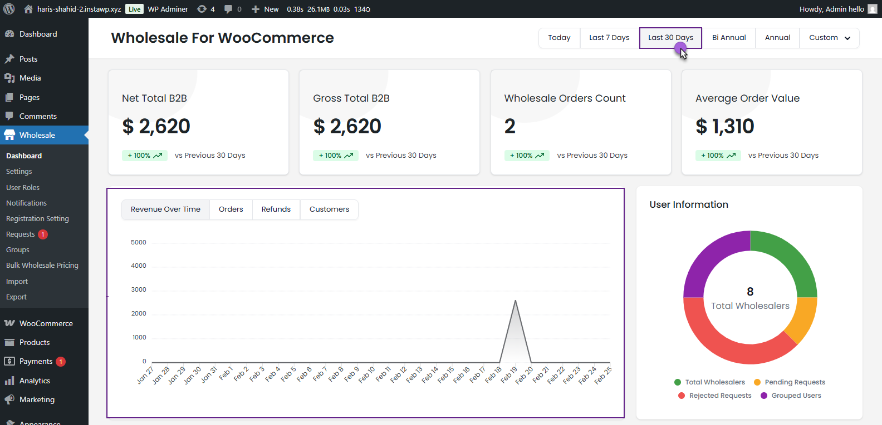Viewport: 882px width, 425px height.
Task: Expand the New content menu
Action: (x=265, y=9)
